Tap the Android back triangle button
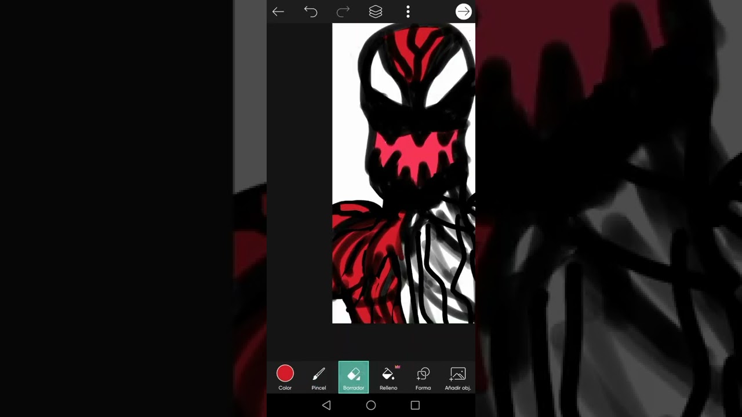The width and height of the screenshot is (742, 417). (x=326, y=405)
